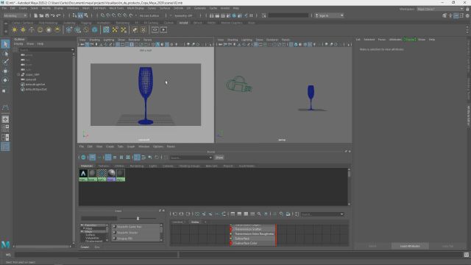Create Arnold area light from shelf
This screenshot has width=471, height=265.
pyautogui.click(x=15, y=29)
